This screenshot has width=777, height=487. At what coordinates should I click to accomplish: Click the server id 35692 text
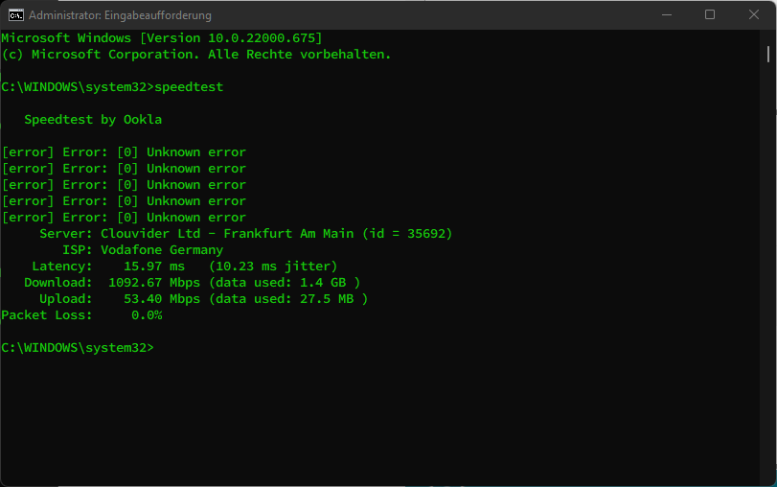pyautogui.click(x=425, y=234)
